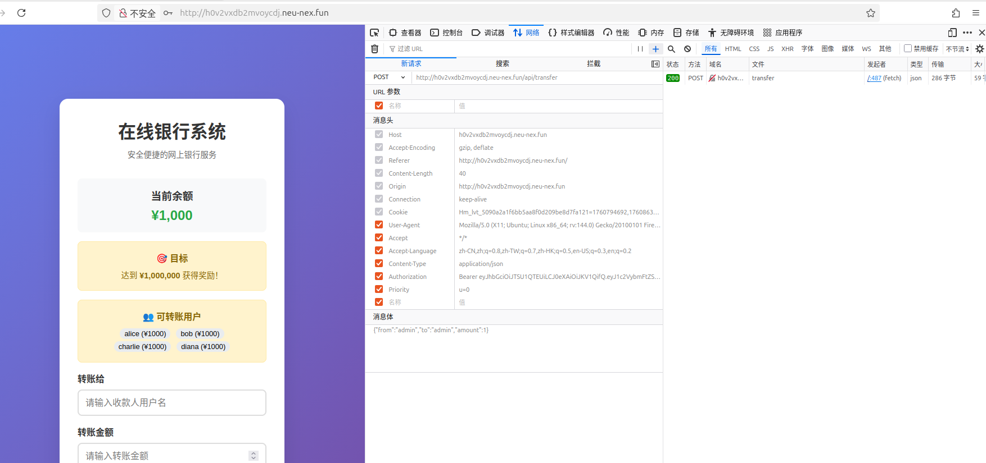Image resolution: width=986 pixels, height=463 pixels.
Task: Pause network recording
Action: (x=640, y=49)
